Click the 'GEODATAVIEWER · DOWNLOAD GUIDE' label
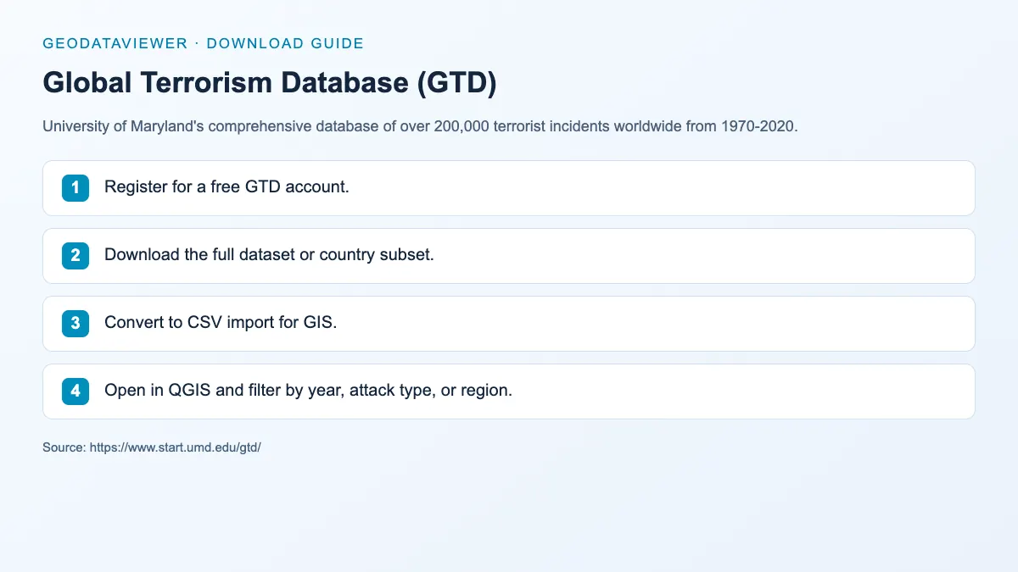 click(203, 43)
